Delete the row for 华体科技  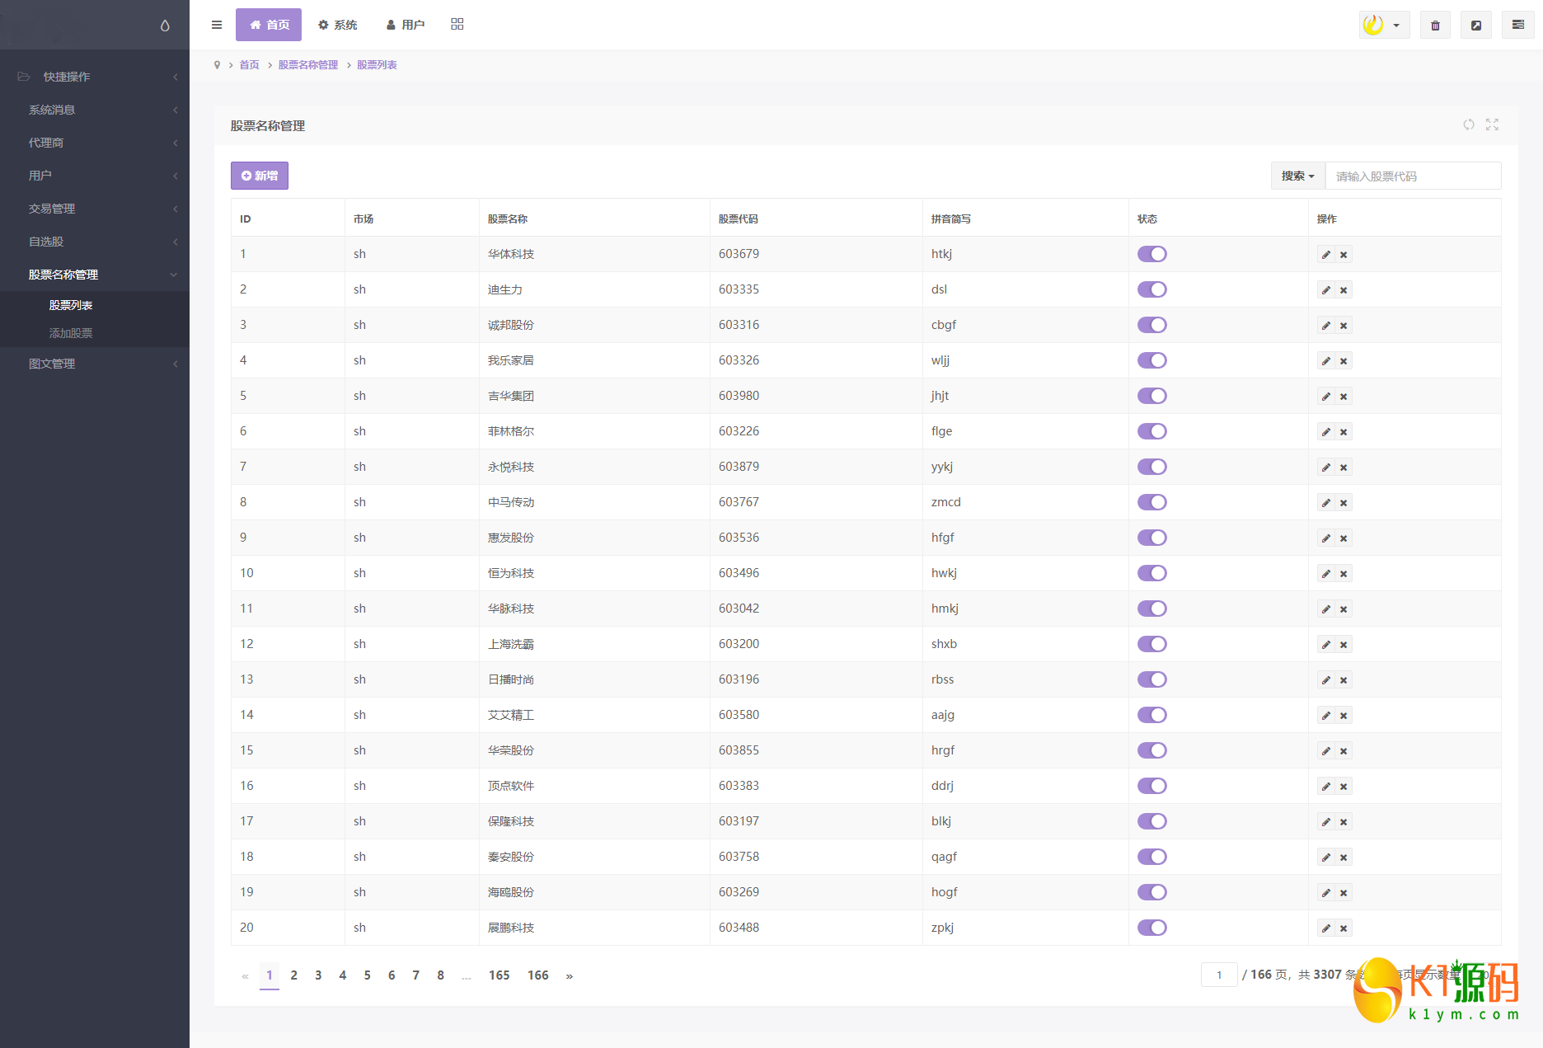1344,255
